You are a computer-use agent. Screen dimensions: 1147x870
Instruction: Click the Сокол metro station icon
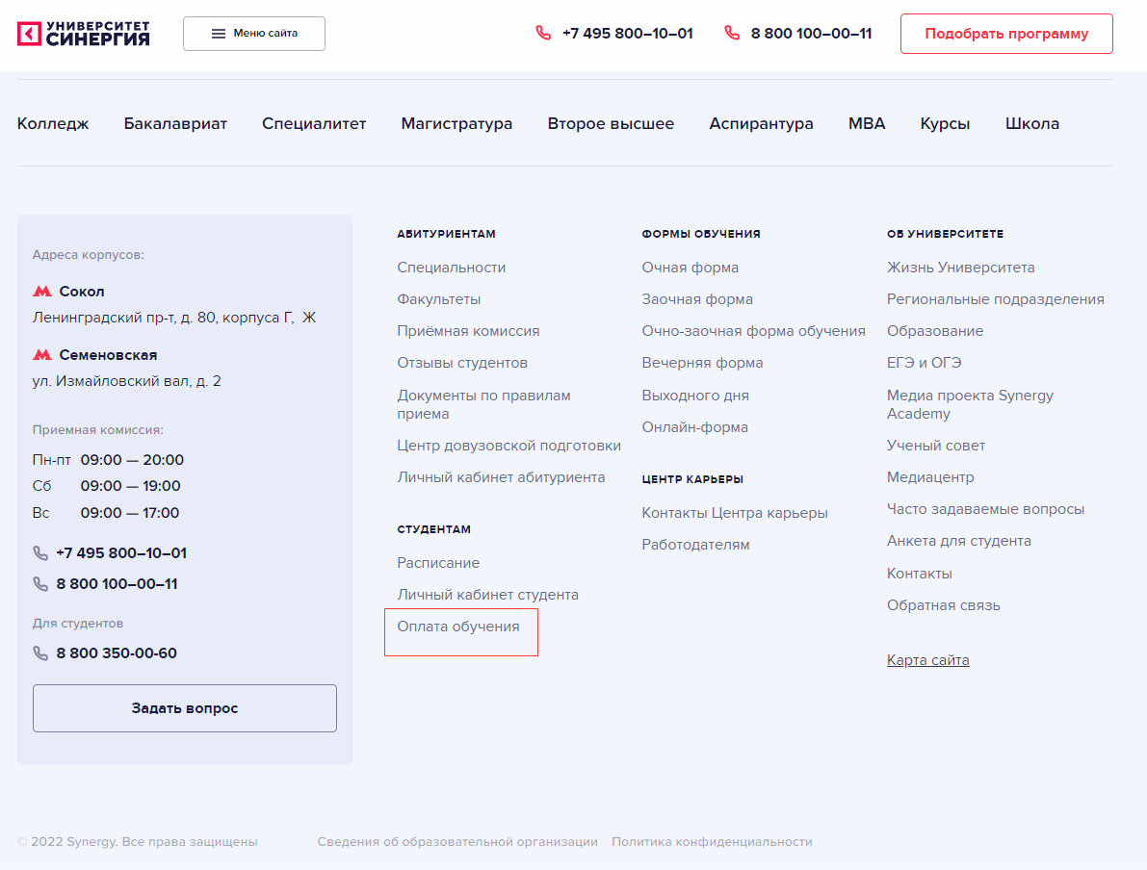pos(42,292)
